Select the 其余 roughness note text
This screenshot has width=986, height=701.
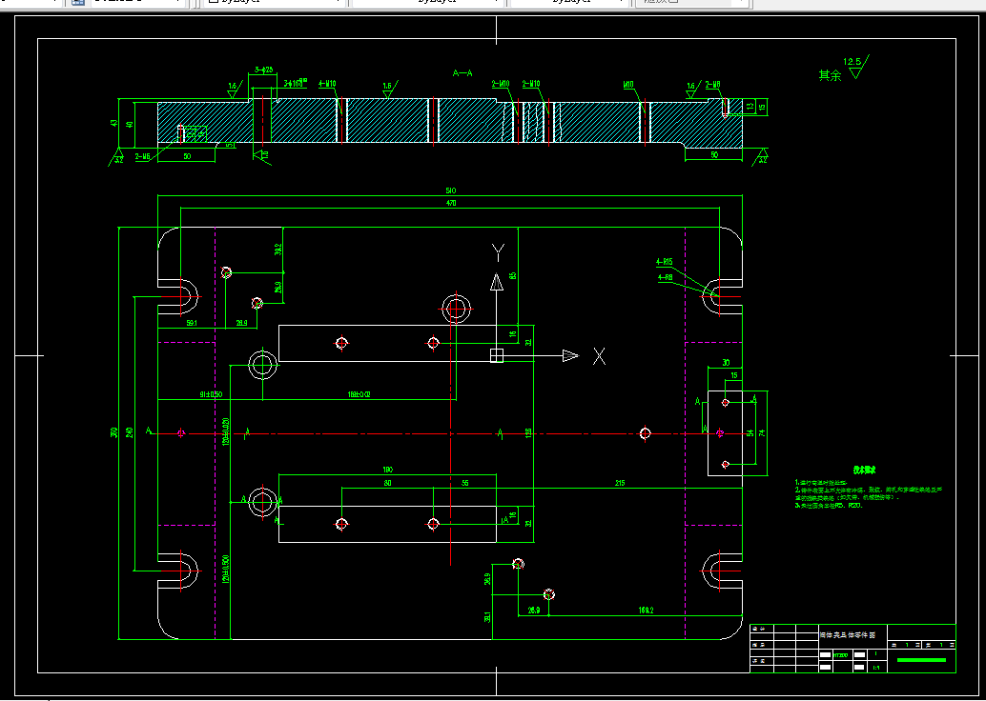[x=830, y=75]
